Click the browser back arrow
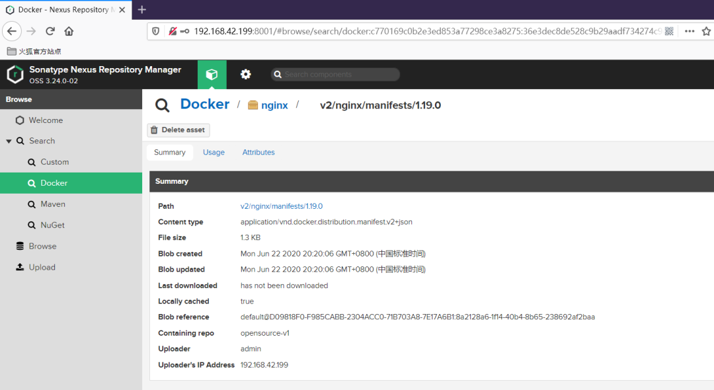The height and width of the screenshot is (390, 714). pos(12,31)
